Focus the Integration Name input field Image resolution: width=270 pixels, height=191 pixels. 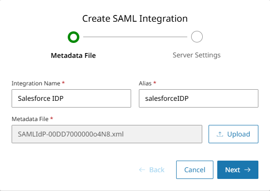pos(71,98)
